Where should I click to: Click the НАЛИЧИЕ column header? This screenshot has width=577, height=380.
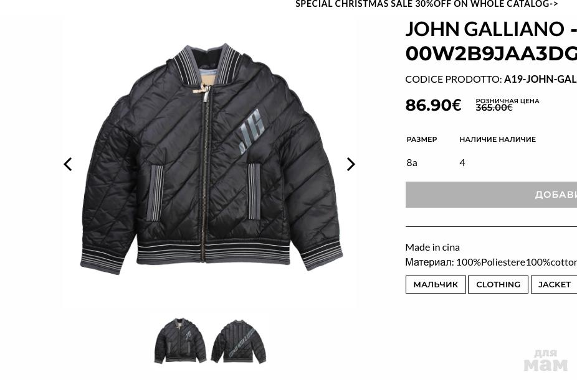[497, 139]
